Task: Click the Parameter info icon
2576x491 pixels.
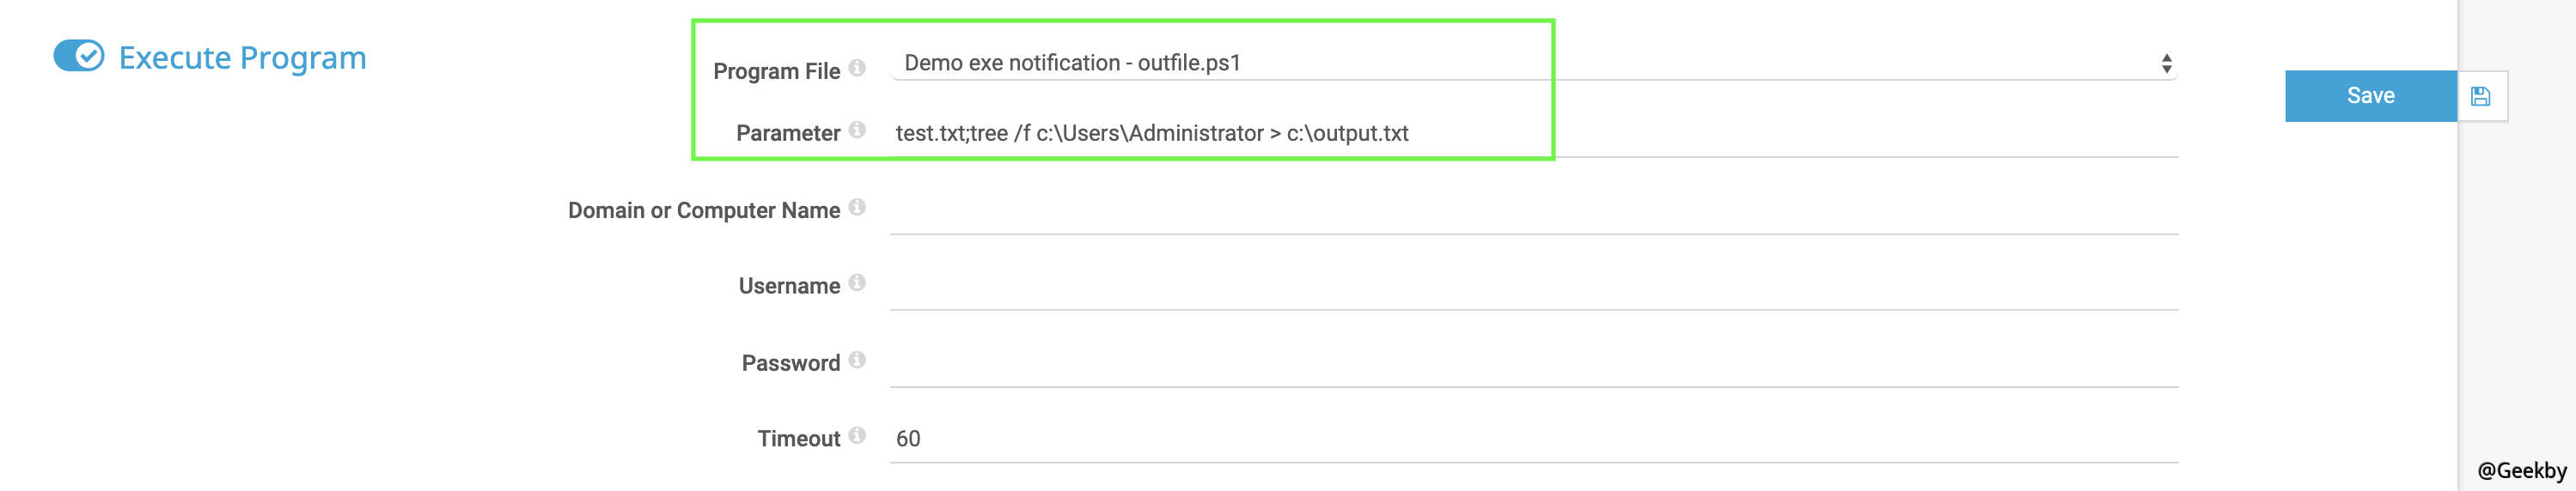Action: (x=857, y=130)
